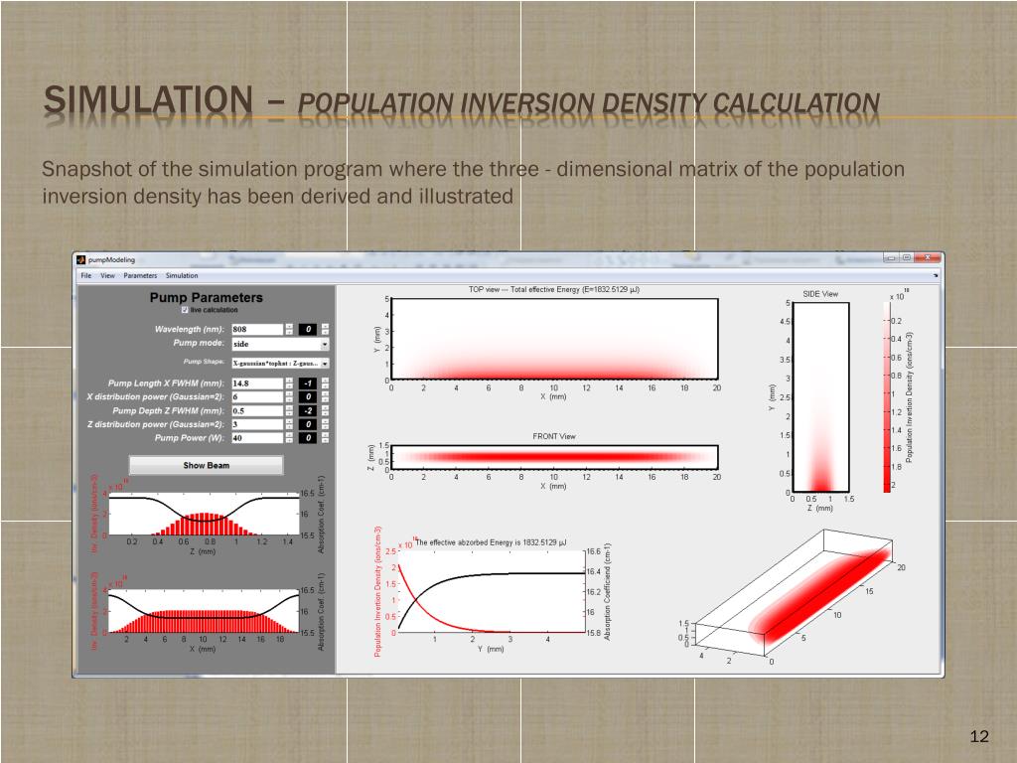Click the Pump Power (W) input field
The height and width of the screenshot is (763, 1017).
[257, 438]
